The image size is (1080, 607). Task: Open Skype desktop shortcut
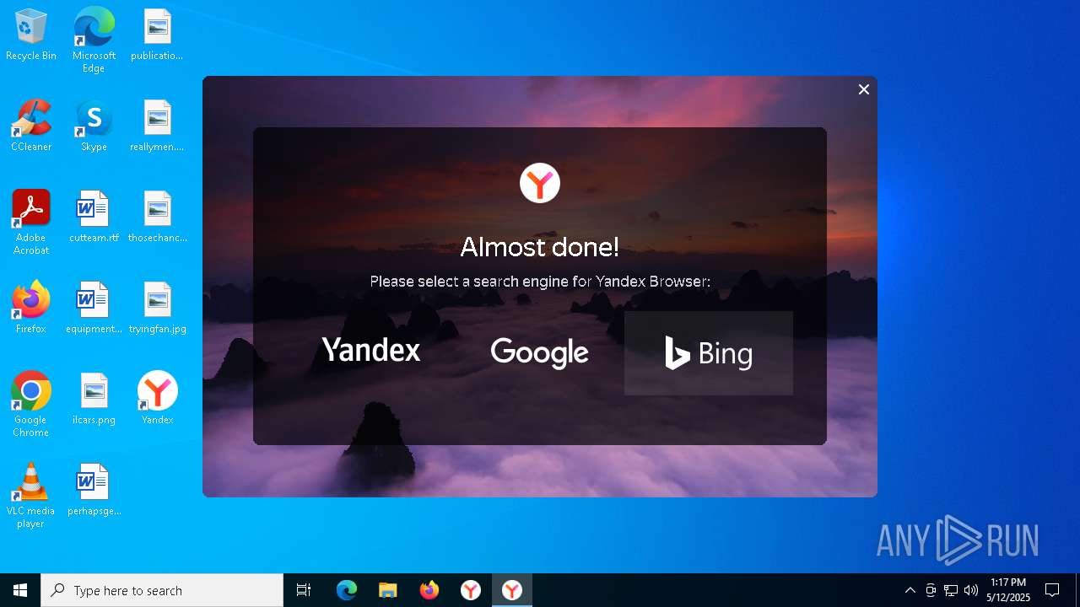pos(94,126)
